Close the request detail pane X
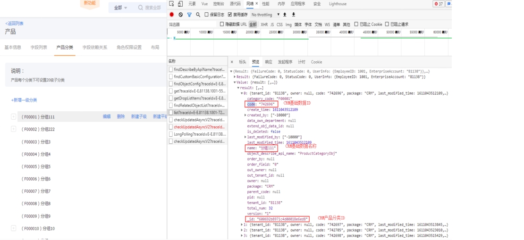524x240 pixels. tap(232, 62)
